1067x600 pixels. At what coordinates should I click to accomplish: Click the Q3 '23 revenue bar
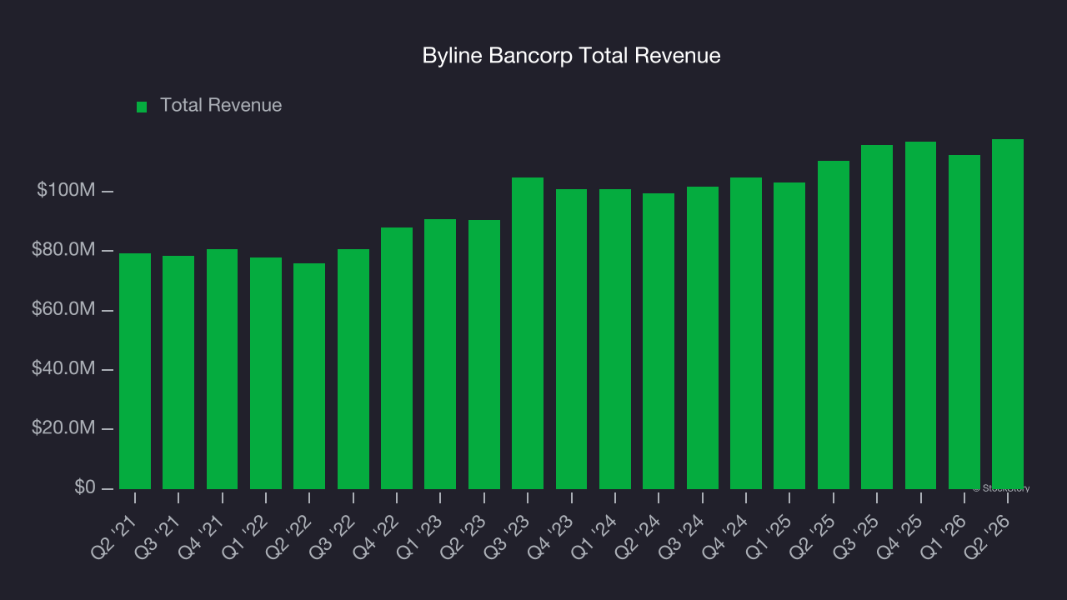click(x=528, y=332)
